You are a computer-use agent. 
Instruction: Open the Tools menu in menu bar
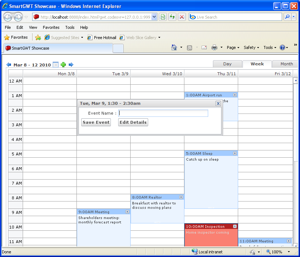point(70,27)
